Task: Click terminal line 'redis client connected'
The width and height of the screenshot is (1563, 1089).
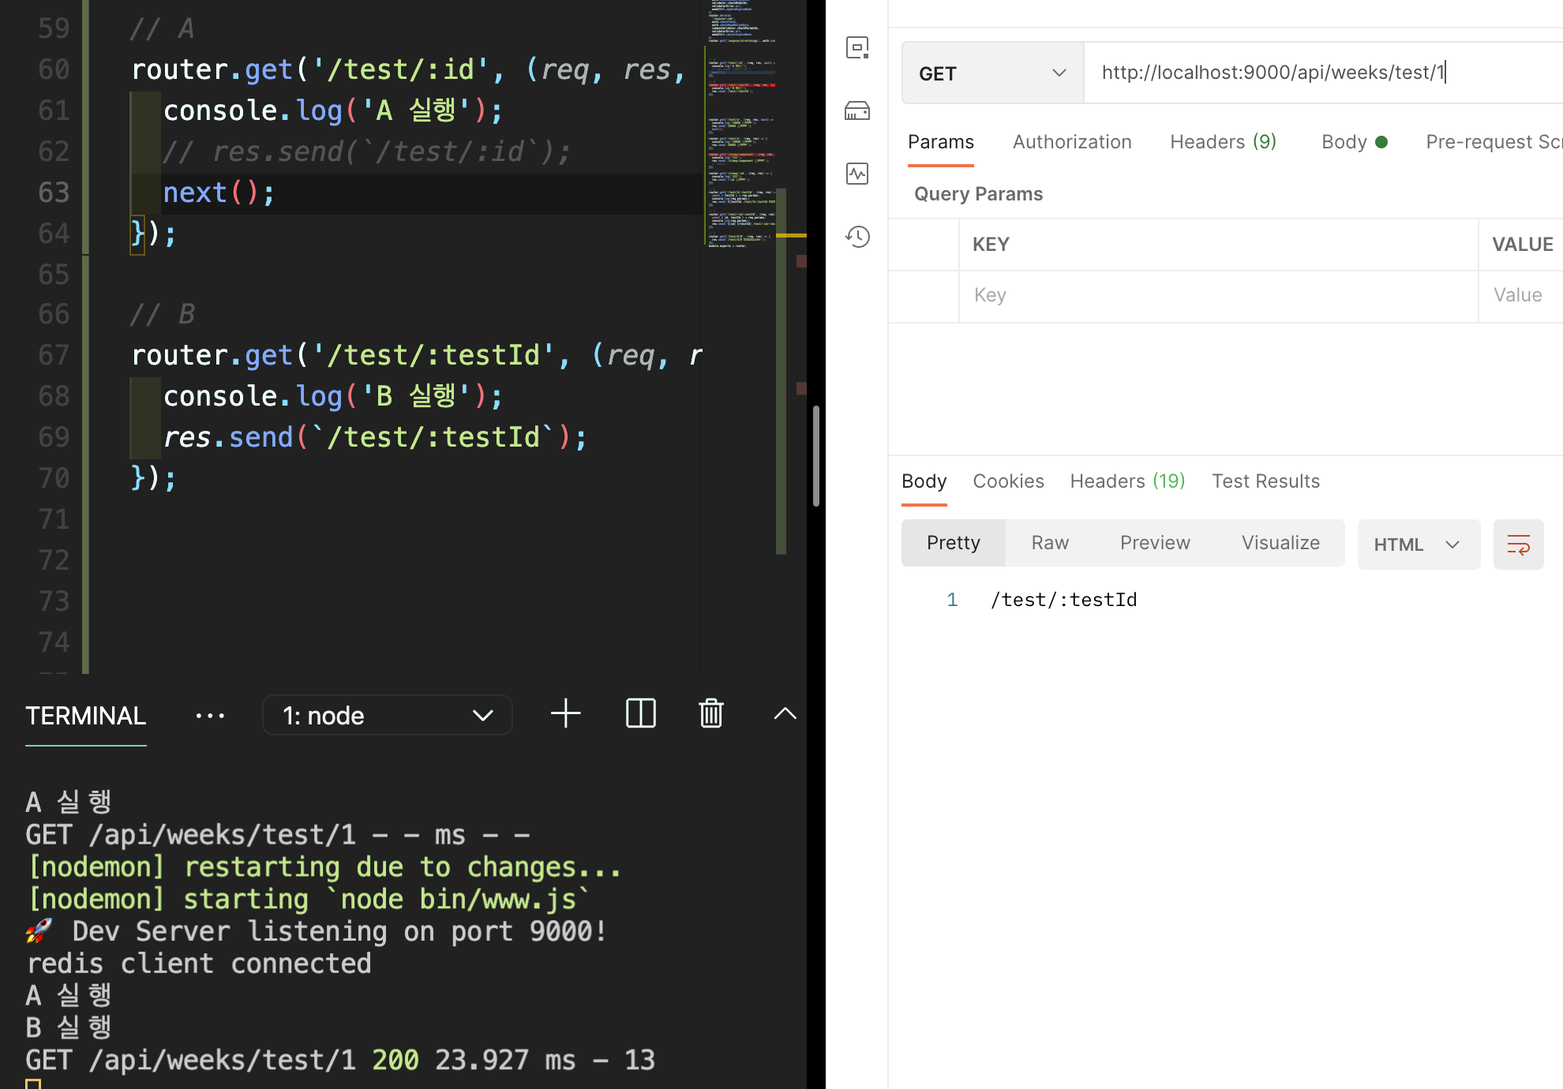Action: [199, 964]
